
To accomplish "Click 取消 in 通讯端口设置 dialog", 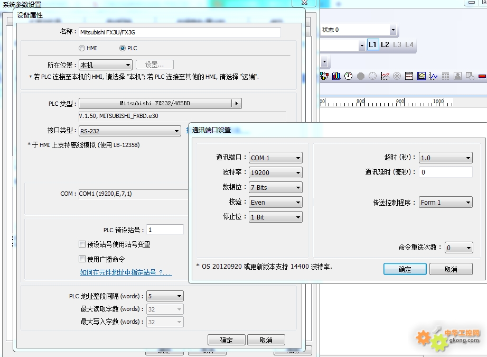I will tap(451, 269).
